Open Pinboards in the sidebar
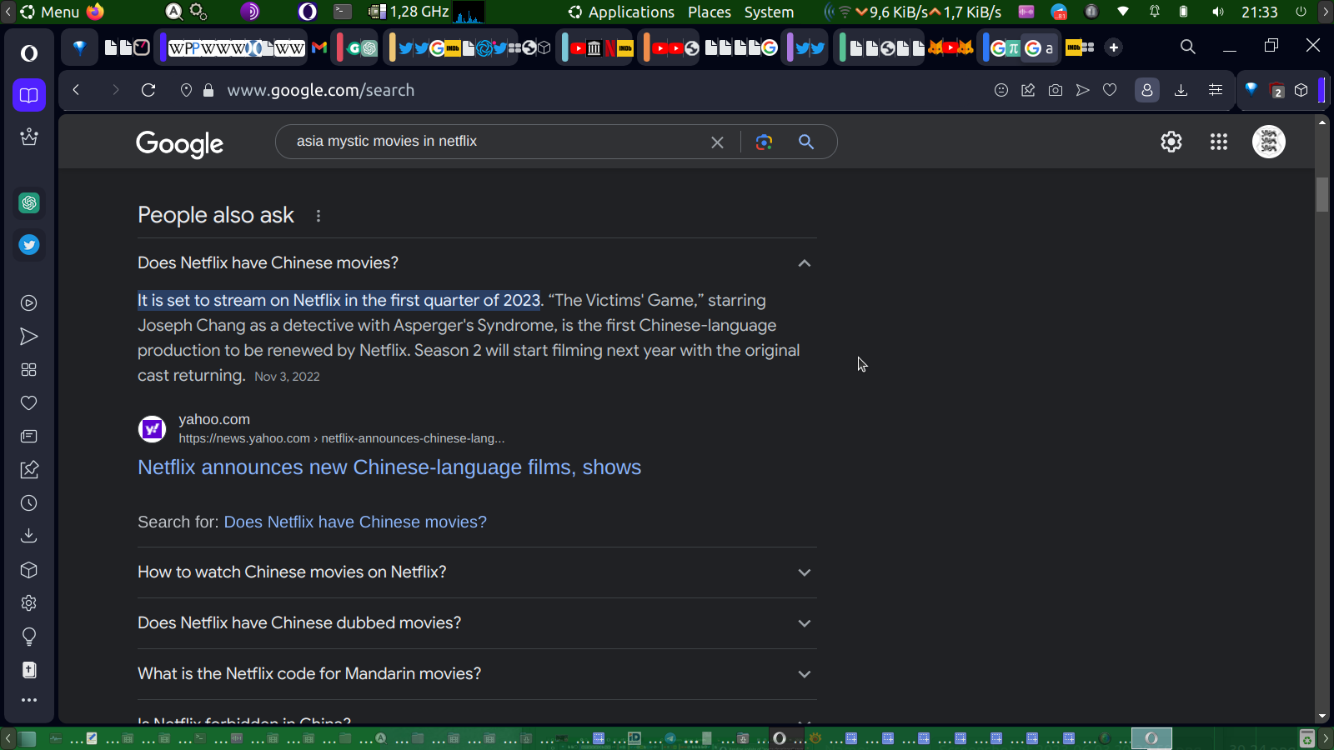The height and width of the screenshot is (750, 1334). pyautogui.click(x=29, y=470)
